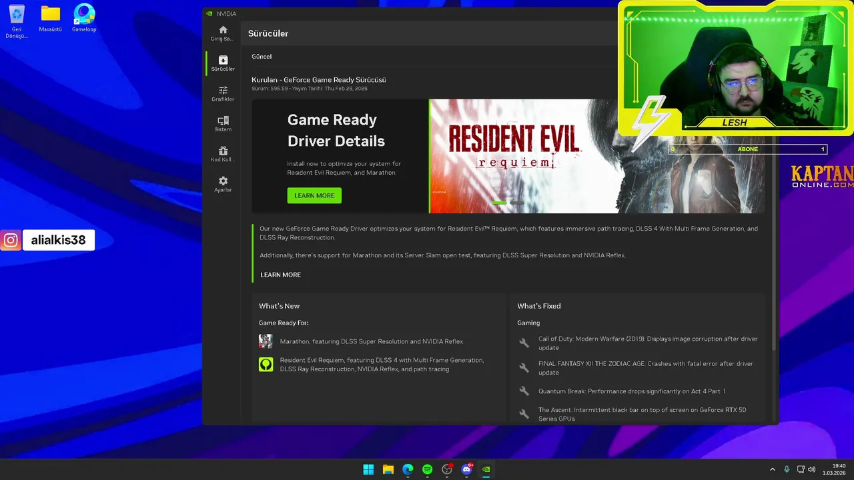
Task: Click Kurulan GeForce Game Ready Sürücüsü title
Action: point(319,80)
